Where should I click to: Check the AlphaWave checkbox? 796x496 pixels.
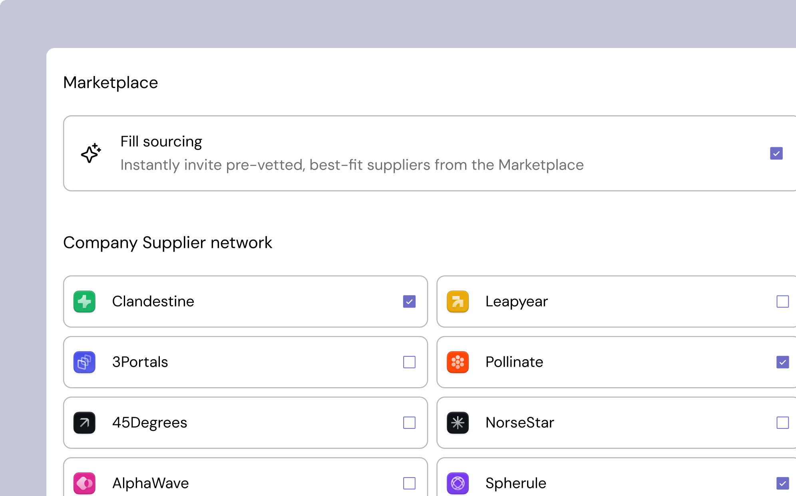tap(409, 483)
